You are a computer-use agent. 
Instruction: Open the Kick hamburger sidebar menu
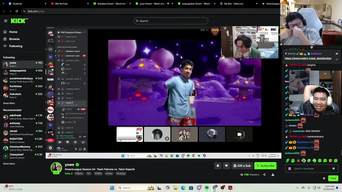pos(6,21)
